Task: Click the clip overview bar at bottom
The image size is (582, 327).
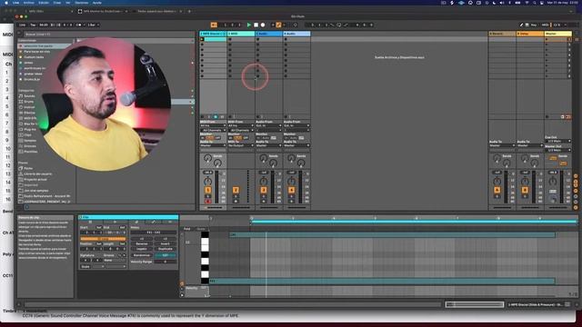Action: point(475,304)
